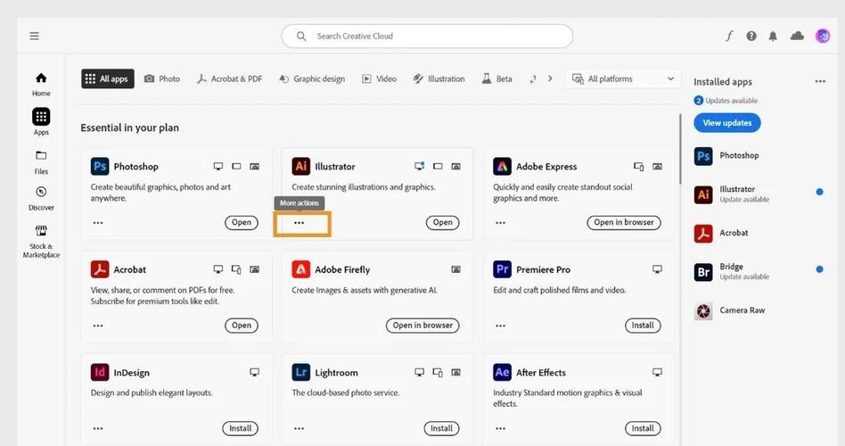Click the user profile avatar
The image size is (845, 446).
click(x=823, y=36)
